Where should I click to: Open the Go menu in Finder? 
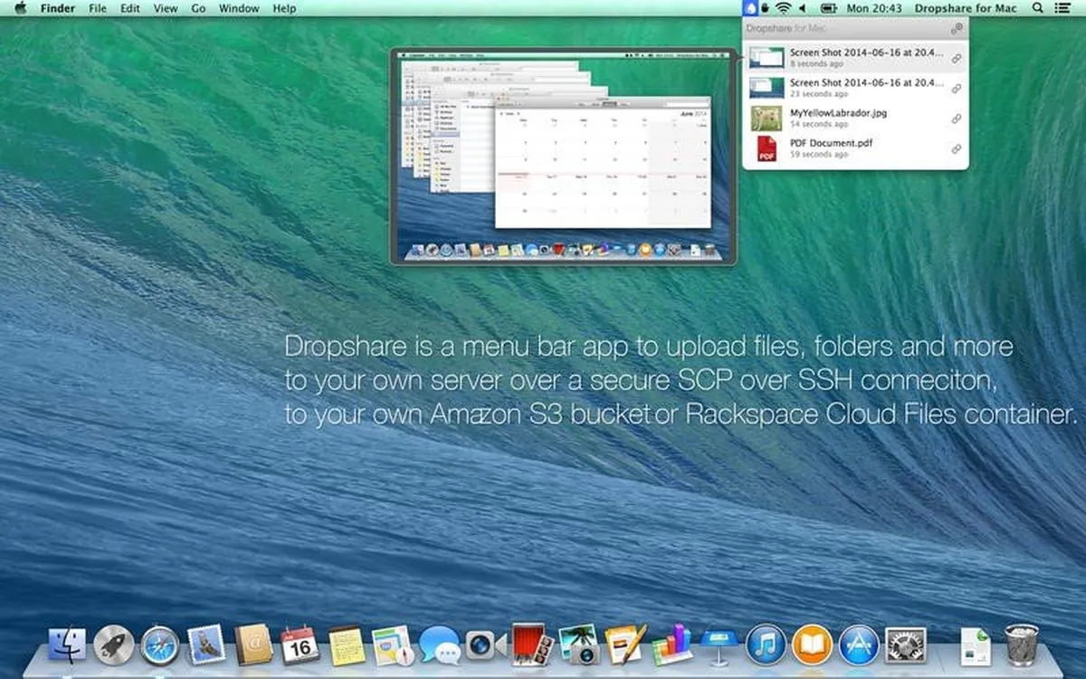198,8
